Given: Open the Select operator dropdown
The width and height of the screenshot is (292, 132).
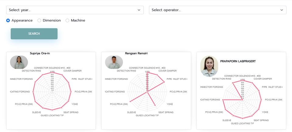Looking at the screenshot, I should [217, 10].
